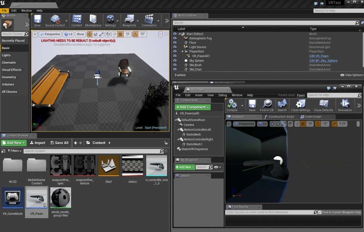Open Settings in the main toolbar
This screenshot has width=364, height=232.
[110, 21]
